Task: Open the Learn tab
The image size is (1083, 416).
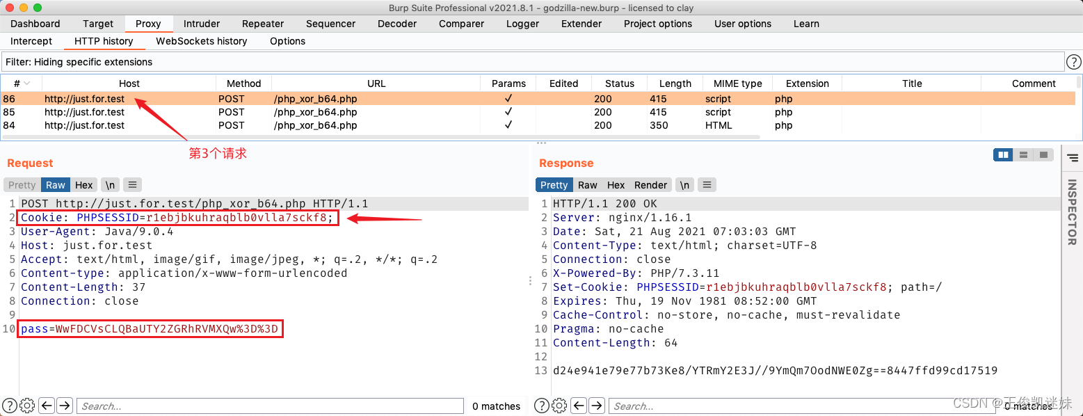Action: point(806,24)
